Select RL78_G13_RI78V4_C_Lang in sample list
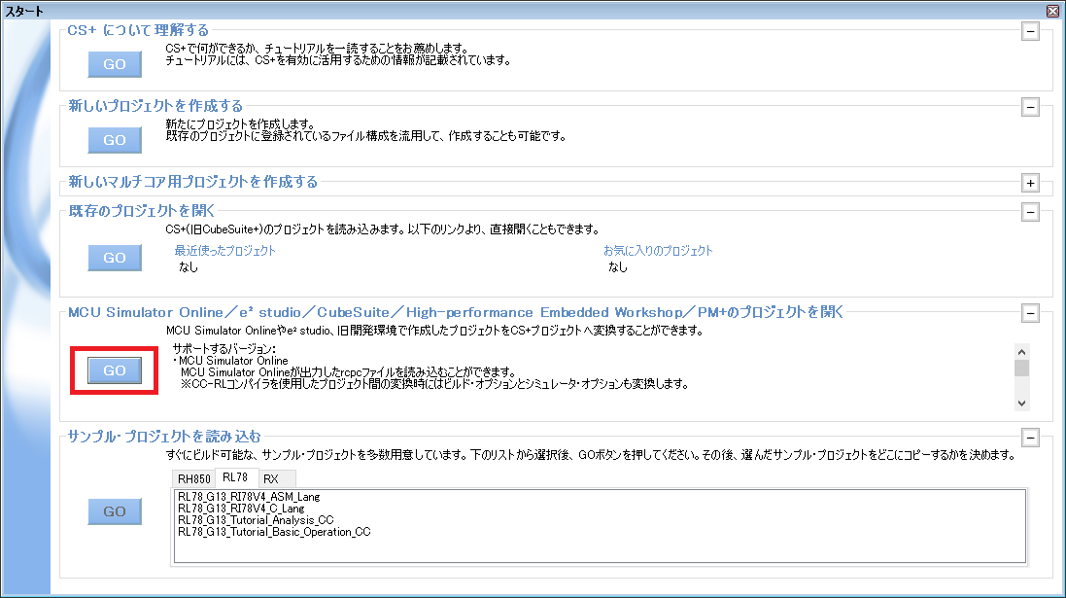This screenshot has width=1066, height=598. point(241,509)
